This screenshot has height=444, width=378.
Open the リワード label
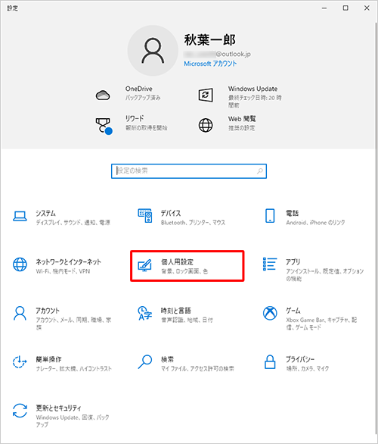point(135,118)
